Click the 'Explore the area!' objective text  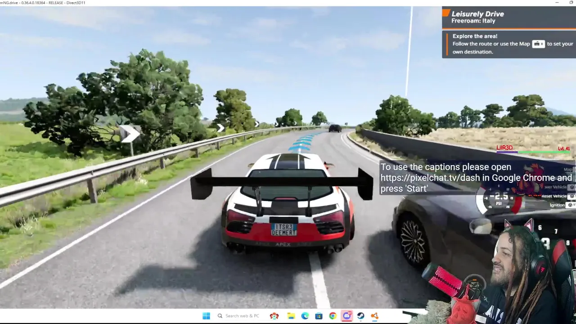tap(475, 36)
